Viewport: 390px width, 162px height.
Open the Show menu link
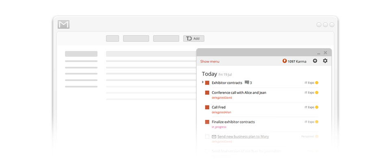tap(210, 62)
